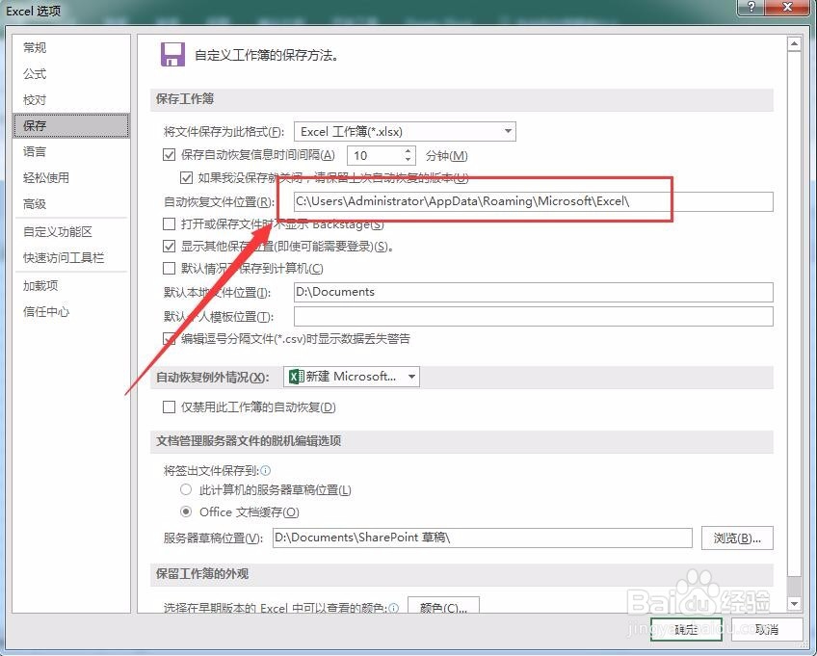Uncheck the keep last AutoRecovered version option

[186, 177]
